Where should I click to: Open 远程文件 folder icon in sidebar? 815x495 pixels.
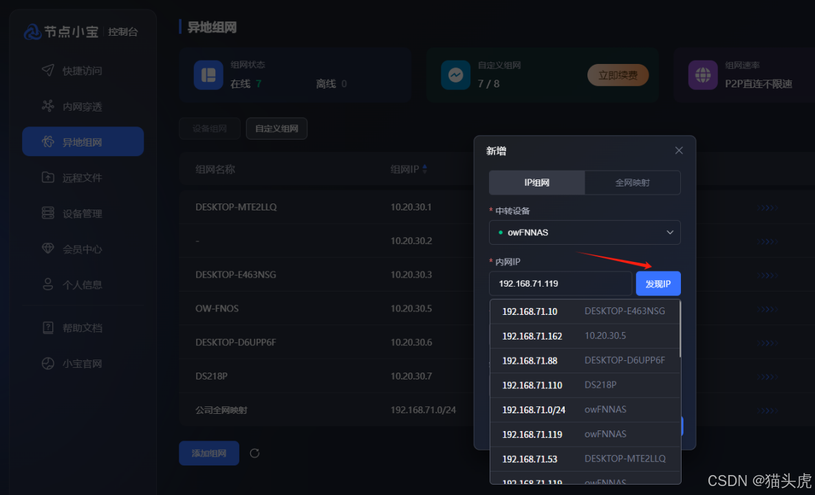[x=47, y=177]
